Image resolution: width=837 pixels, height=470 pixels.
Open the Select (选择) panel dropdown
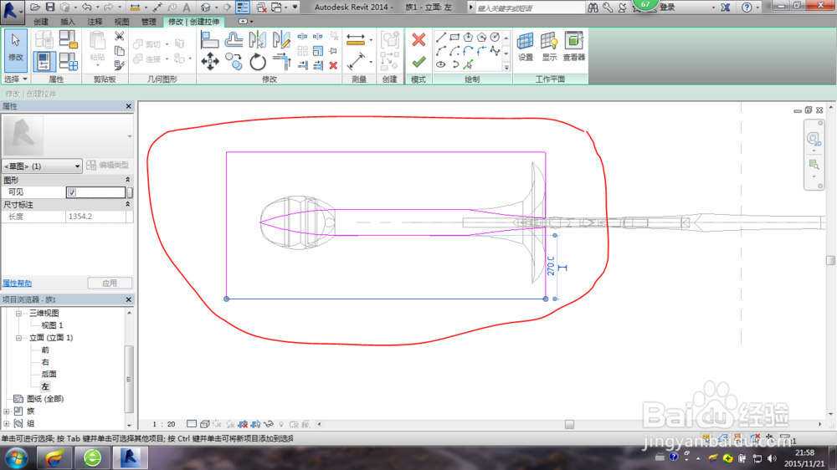tap(15, 79)
